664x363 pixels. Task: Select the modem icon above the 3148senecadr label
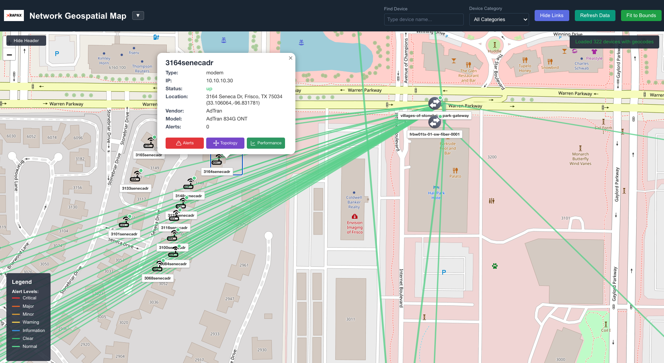[189, 184]
